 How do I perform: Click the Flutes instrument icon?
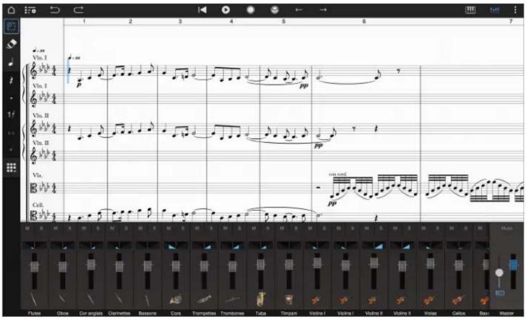34,300
